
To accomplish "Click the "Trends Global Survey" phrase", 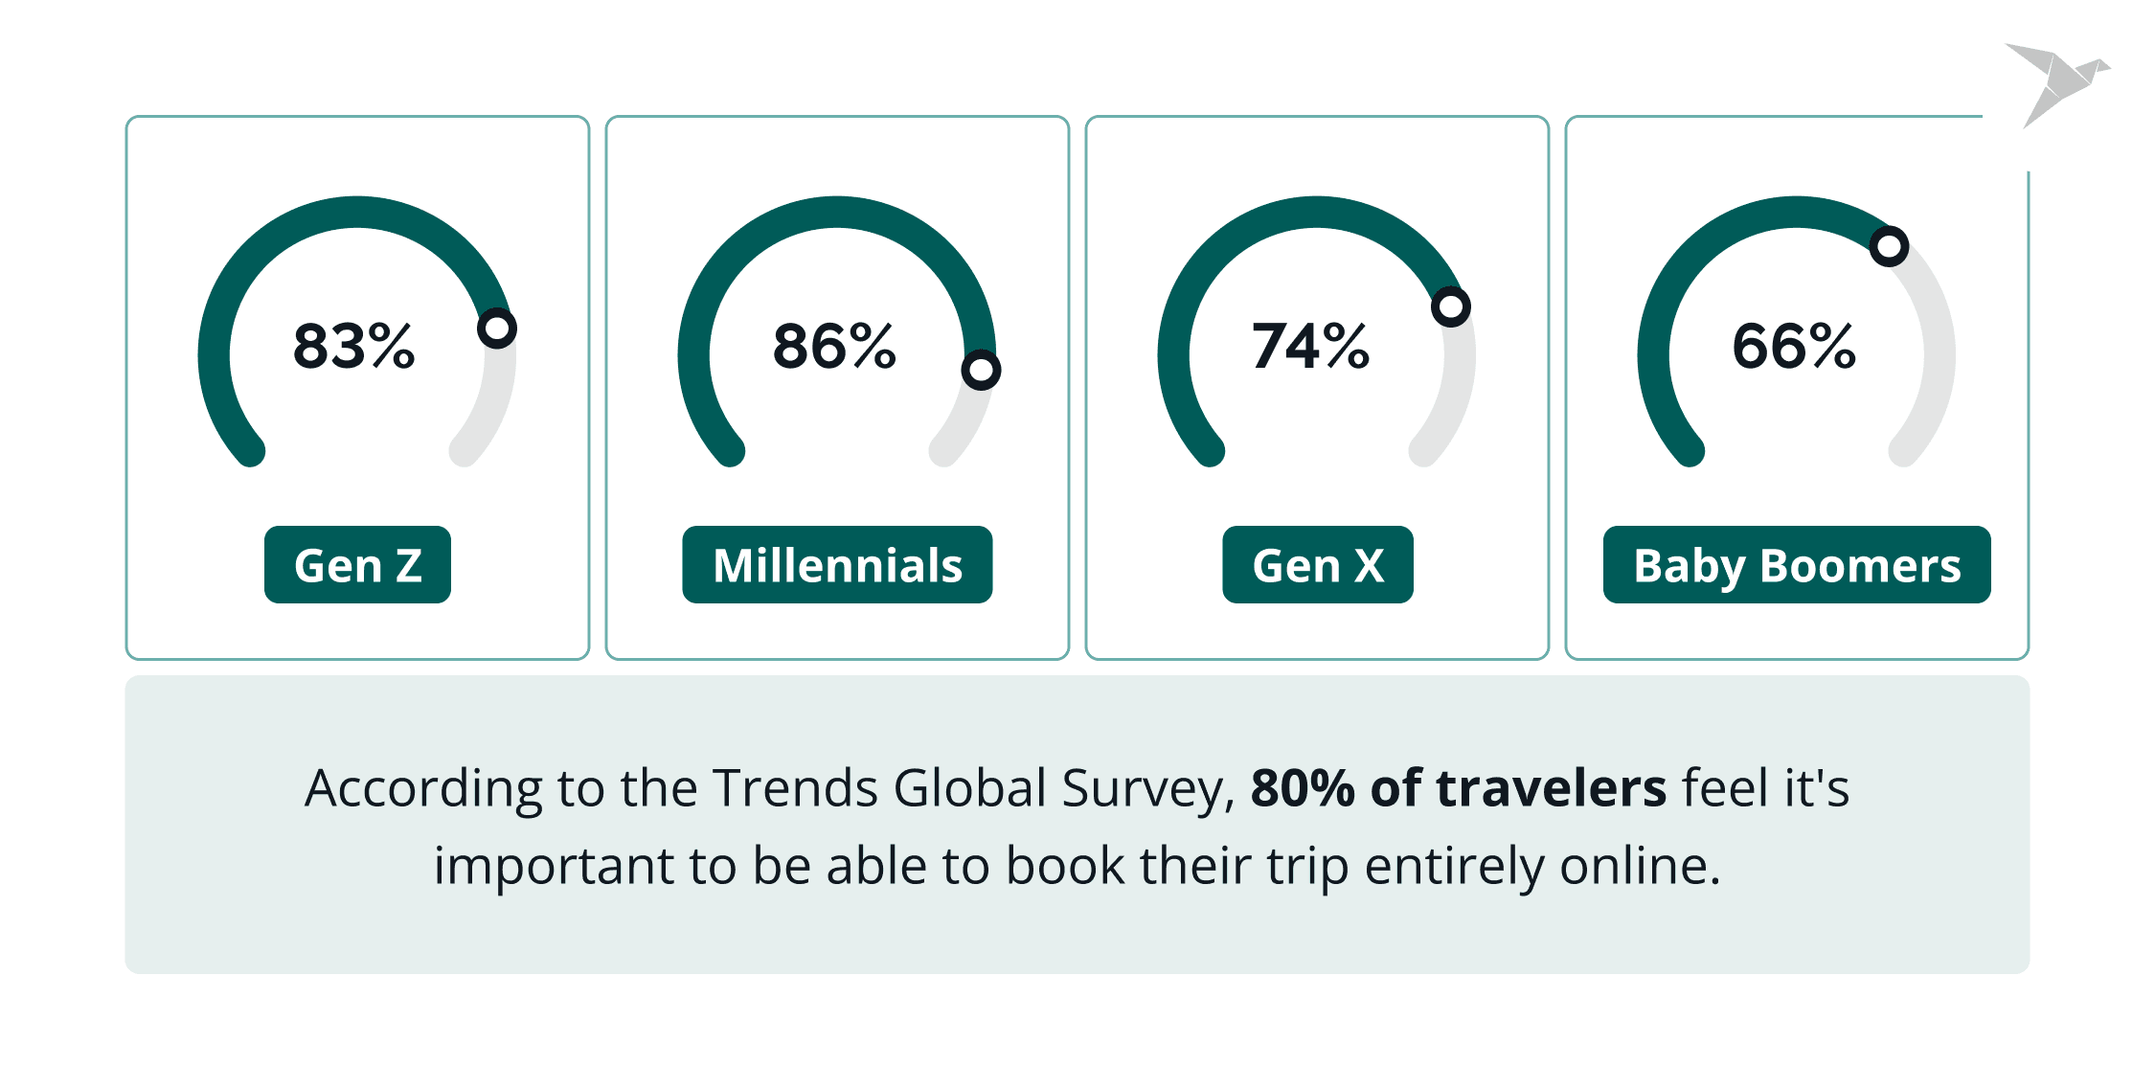I will [966, 788].
